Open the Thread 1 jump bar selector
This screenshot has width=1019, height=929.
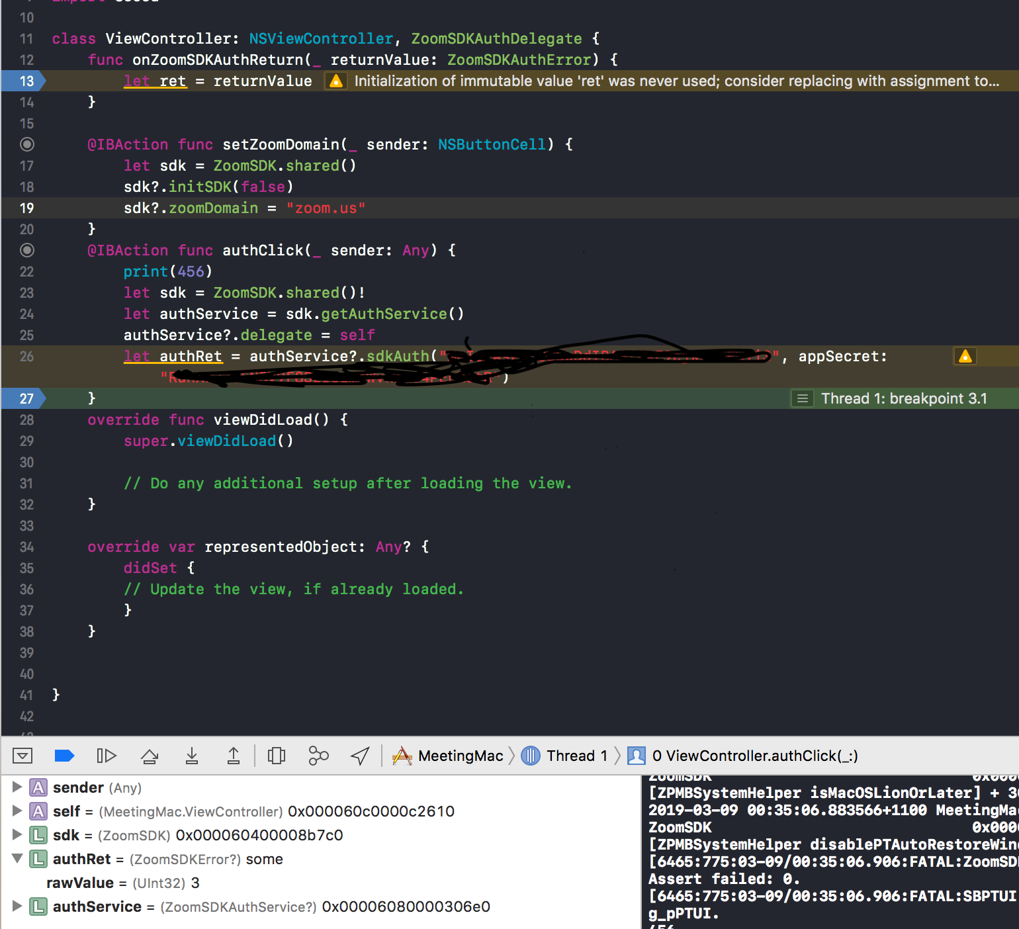tap(576, 756)
